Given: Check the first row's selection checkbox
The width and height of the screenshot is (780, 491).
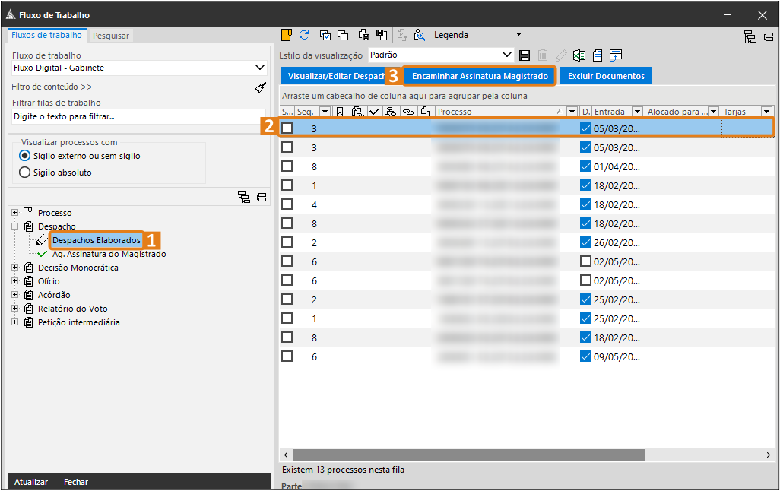Looking at the screenshot, I should click(287, 128).
